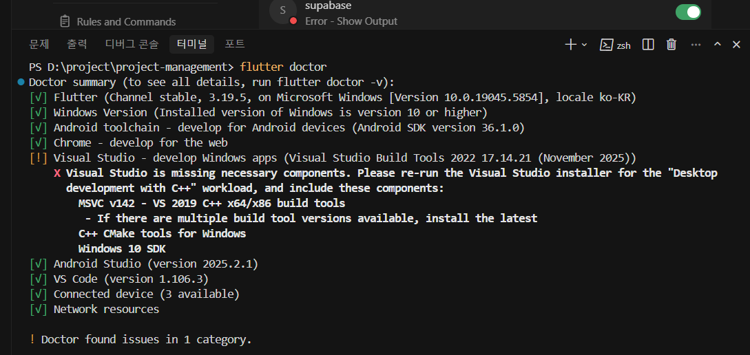Switch to the 문제 (Problems) tab

tap(39, 44)
